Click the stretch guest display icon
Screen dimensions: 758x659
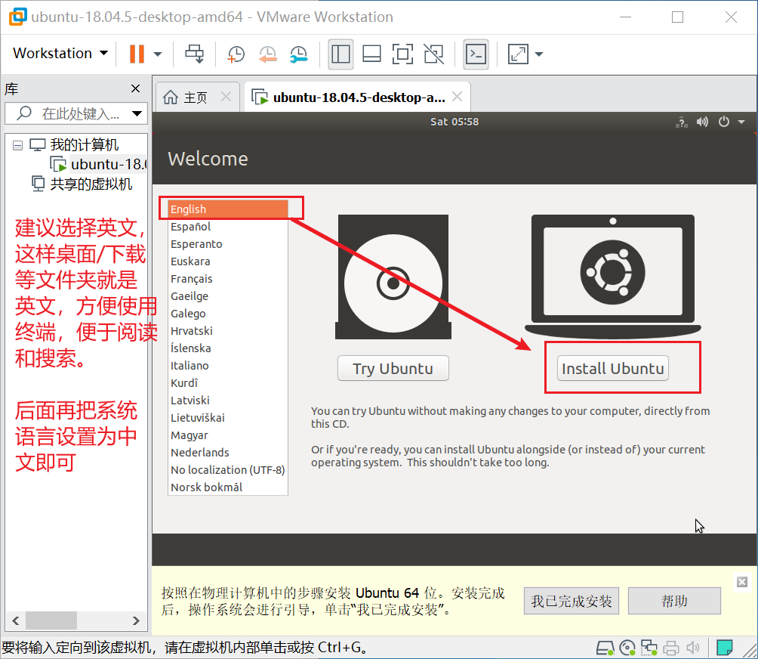click(x=518, y=54)
